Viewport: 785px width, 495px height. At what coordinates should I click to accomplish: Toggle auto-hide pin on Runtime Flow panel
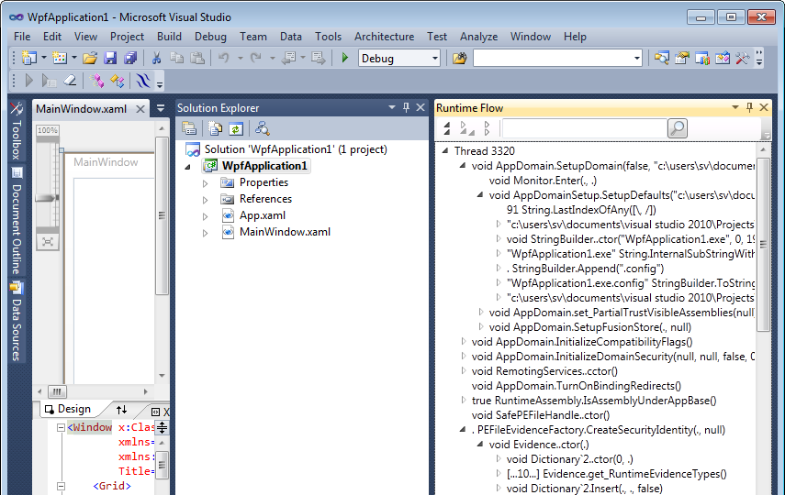[749, 108]
